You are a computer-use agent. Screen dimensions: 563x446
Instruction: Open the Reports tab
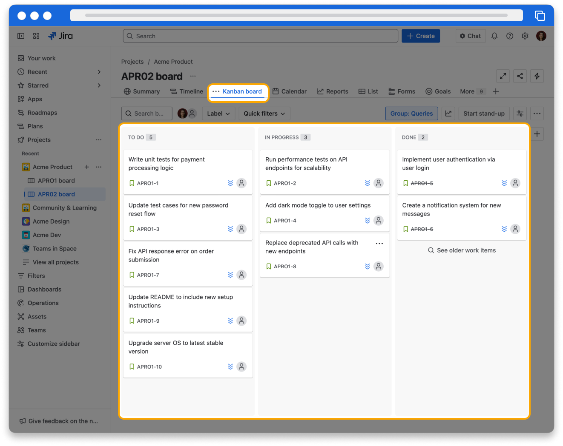pos(333,91)
